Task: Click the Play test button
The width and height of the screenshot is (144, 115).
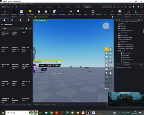Action: click(x=13, y=7)
